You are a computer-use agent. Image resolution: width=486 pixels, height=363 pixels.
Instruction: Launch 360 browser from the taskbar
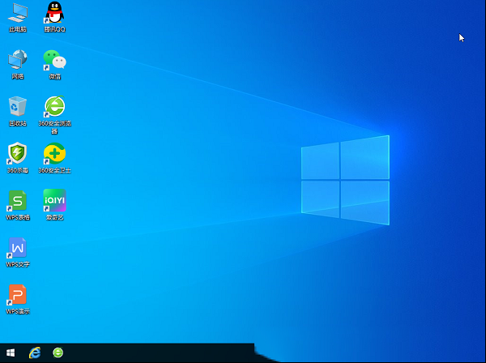pos(58,352)
